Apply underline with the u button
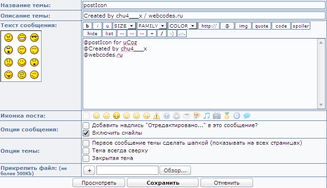 107,26
